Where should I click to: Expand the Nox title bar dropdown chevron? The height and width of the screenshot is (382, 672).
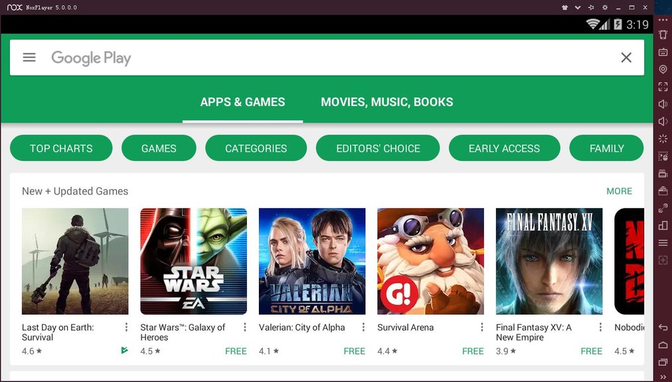pos(578,7)
